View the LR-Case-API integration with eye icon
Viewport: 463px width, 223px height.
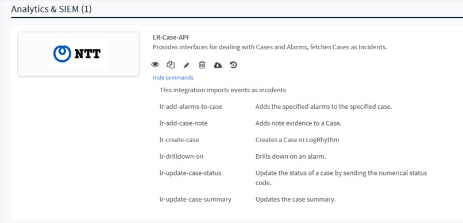point(155,65)
